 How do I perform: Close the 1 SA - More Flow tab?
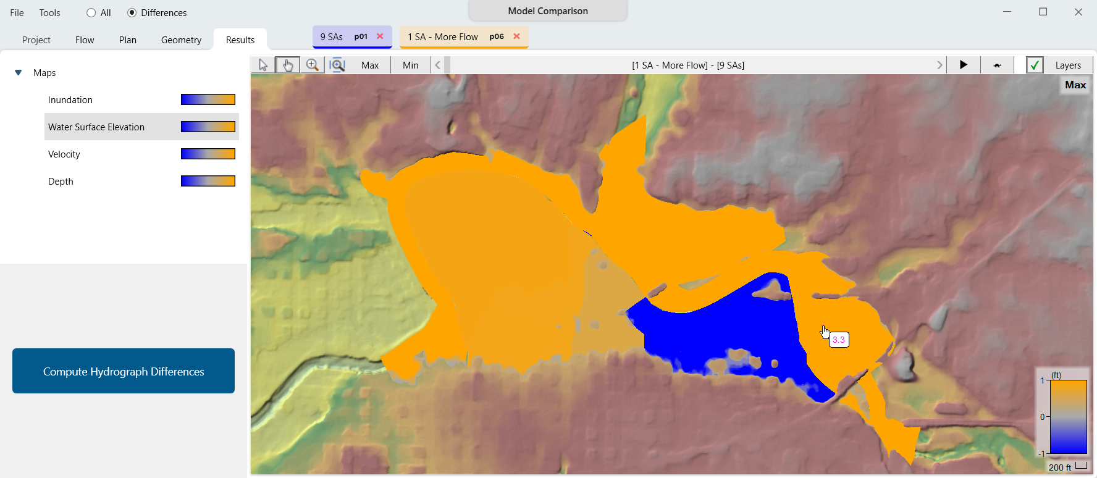point(516,36)
